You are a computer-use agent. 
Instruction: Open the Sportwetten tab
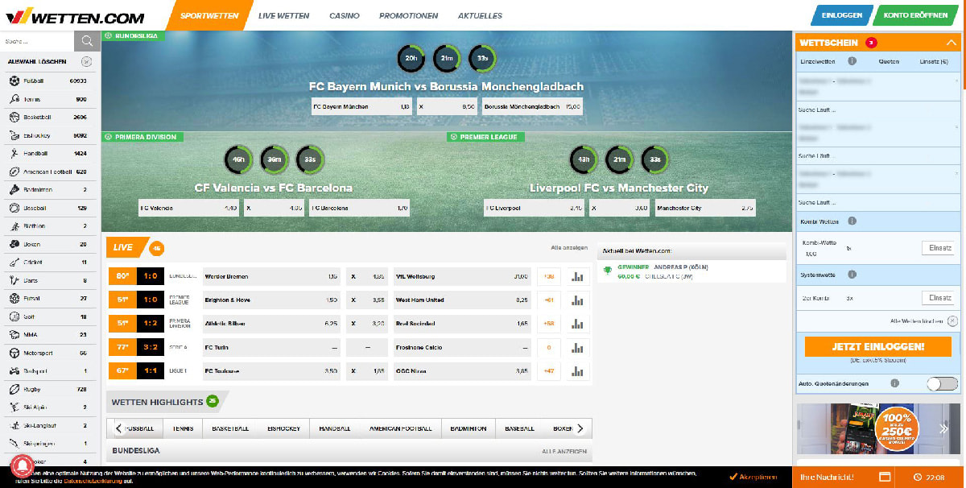pyautogui.click(x=209, y=15)
